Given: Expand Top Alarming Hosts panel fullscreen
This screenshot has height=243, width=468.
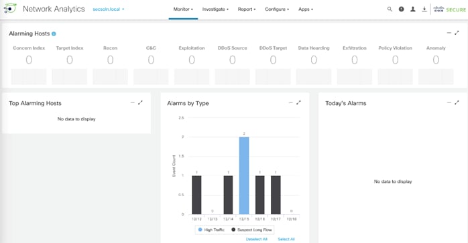Looking at the screenshot, I should coord(140,102).
